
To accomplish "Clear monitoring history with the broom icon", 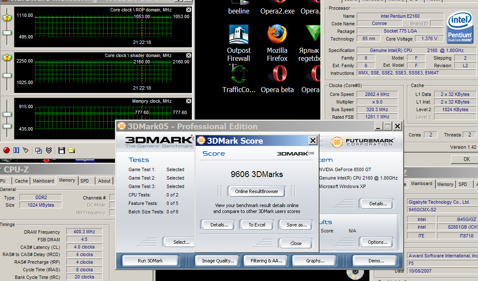I will coord(26,150).
